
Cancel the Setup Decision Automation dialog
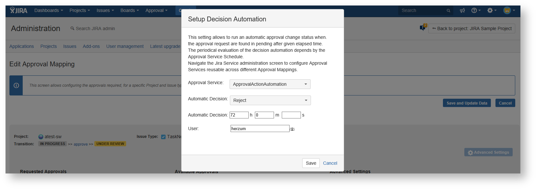coord(330,163)
